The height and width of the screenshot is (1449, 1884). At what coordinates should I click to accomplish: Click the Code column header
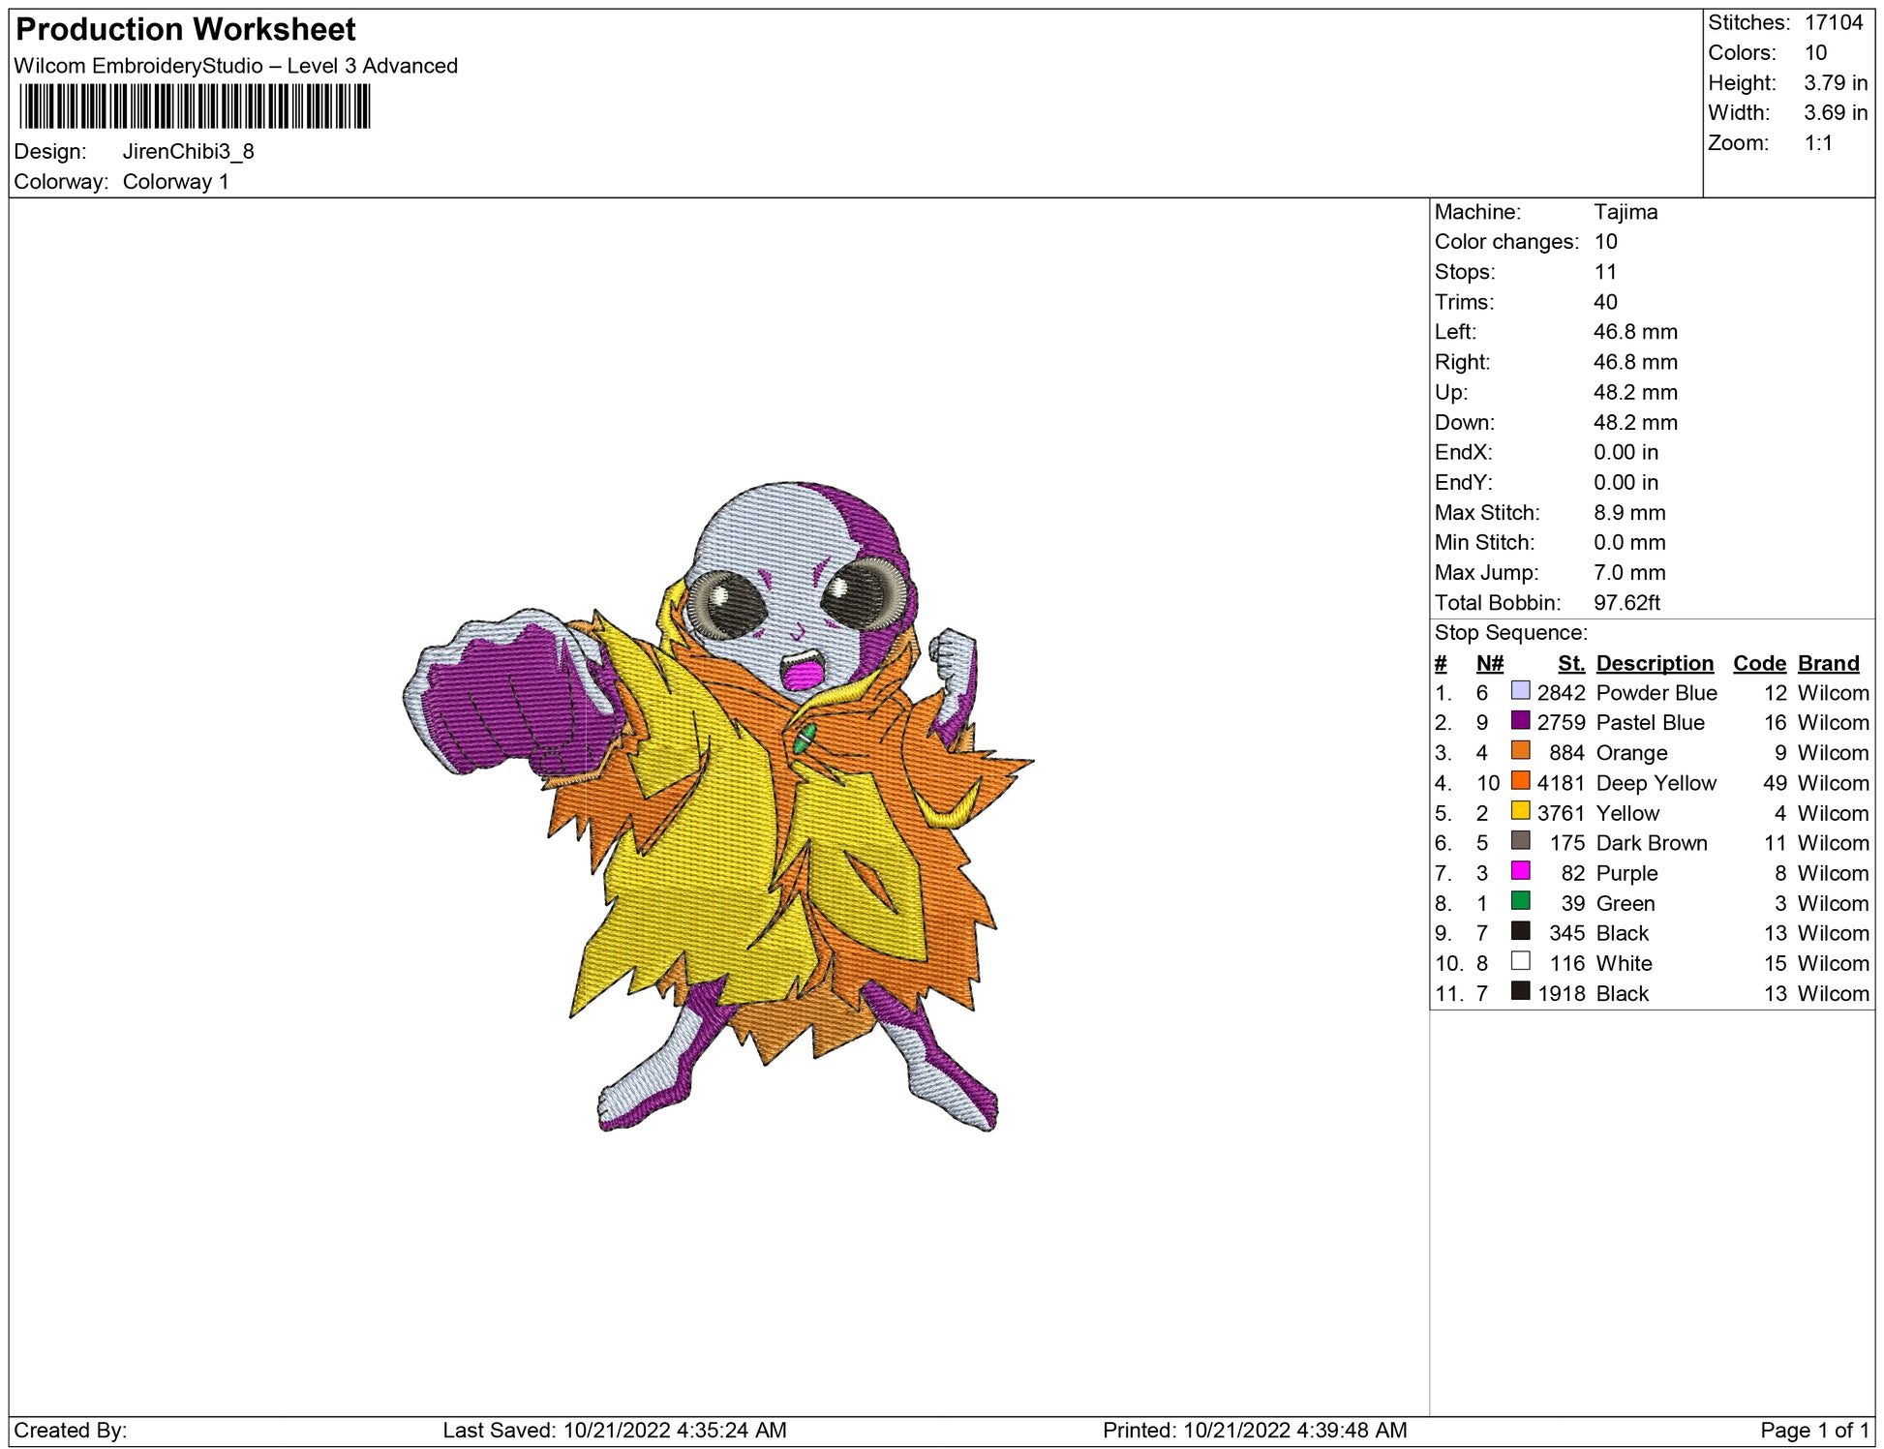pyautogui.click(x=1758, y=663)
